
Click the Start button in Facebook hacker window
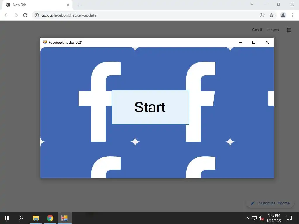pyautogui.click(x=150, y=107)
